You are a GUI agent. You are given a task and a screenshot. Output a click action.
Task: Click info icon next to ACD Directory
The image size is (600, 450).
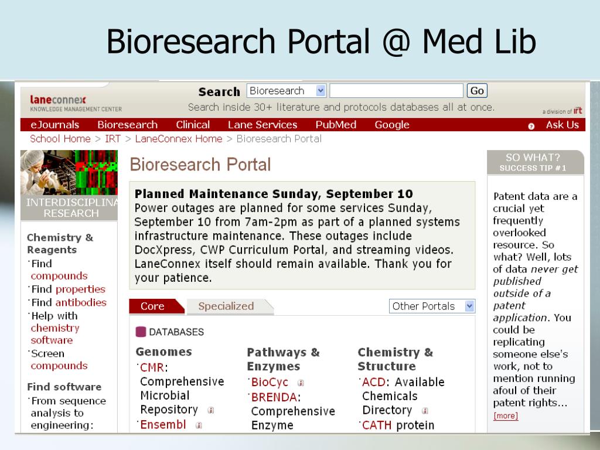pyautogui.click(x=425, y=411)
